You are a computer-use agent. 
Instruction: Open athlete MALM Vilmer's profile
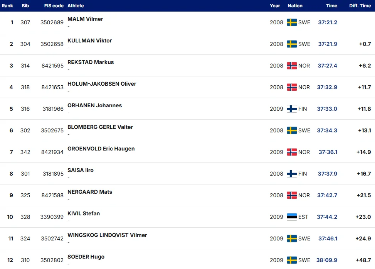point(85,19)
